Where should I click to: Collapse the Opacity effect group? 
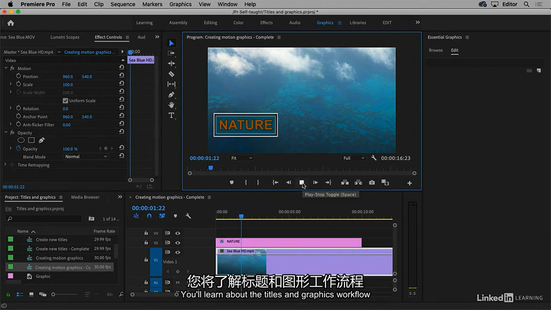[x=6, y=133]
